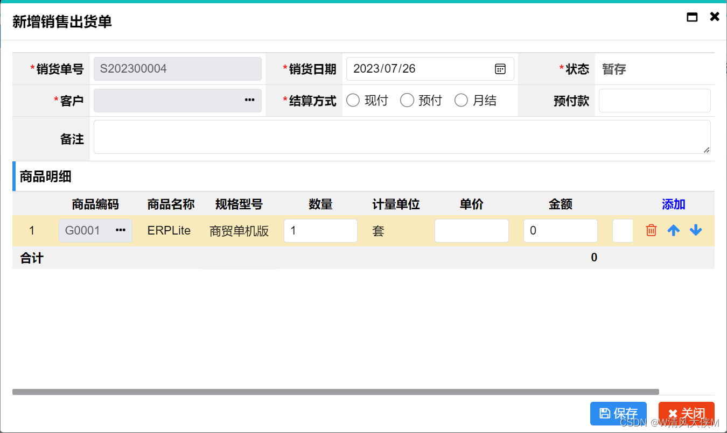The width and height of the screenshot is (727, 433).
Task: Save the order with 保存 button
Action: pyautogui.click(x=618, y=414)
